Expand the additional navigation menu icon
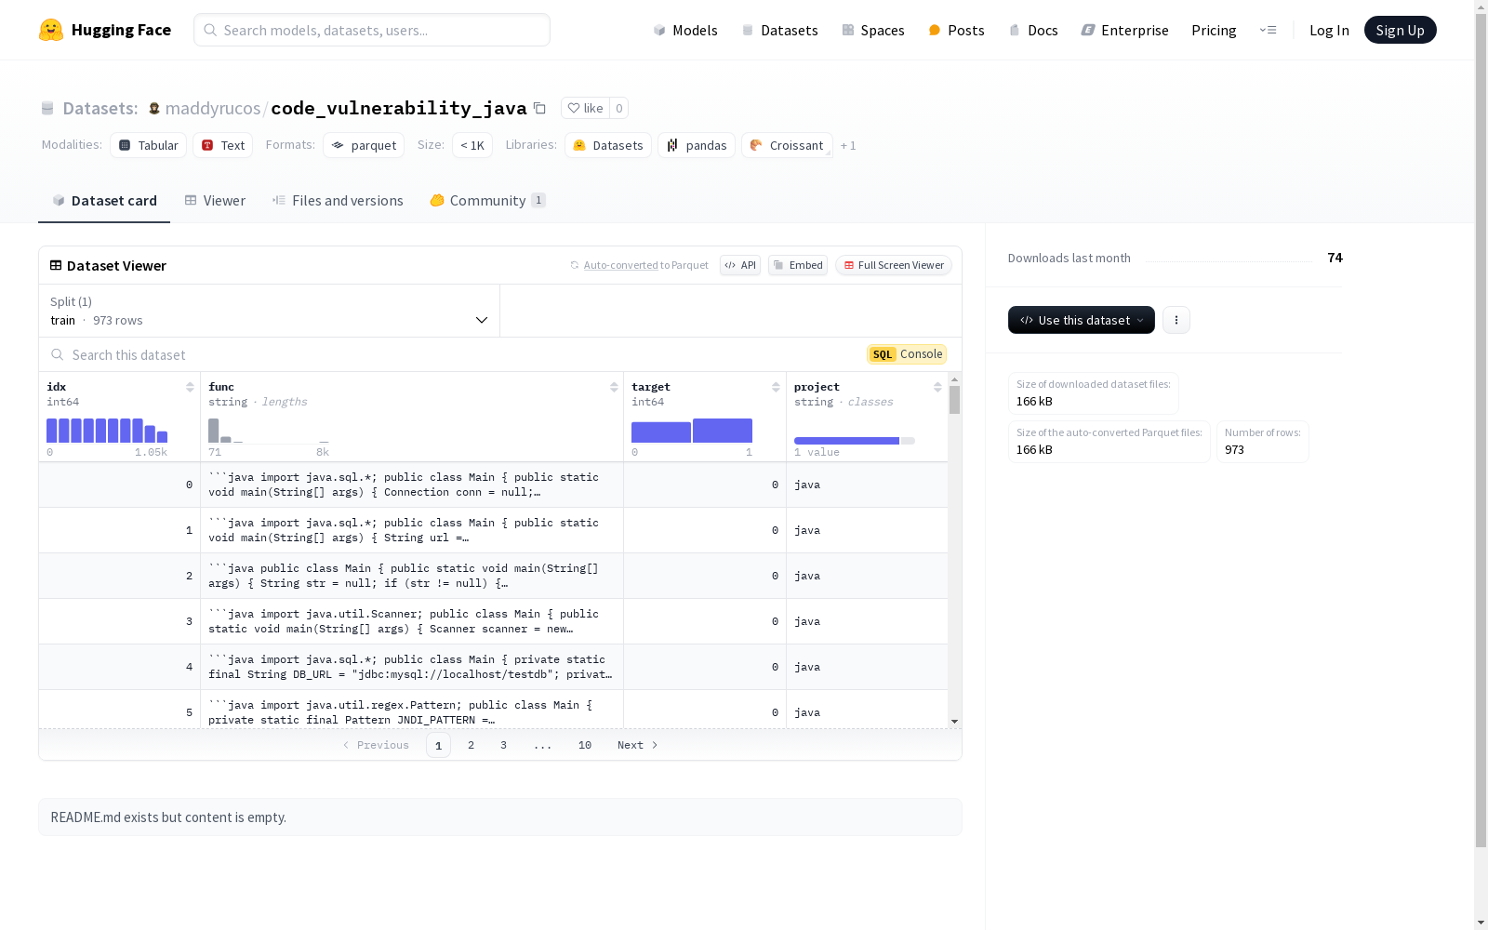Screen dimensions: 1488x930 pos(1268,30)
